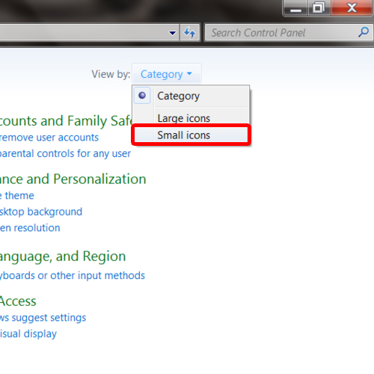
Task: Click the suggest settings link
Action: [43, 318]
